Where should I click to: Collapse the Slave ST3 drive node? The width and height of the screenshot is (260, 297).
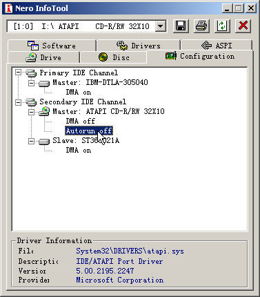(31, 141)
